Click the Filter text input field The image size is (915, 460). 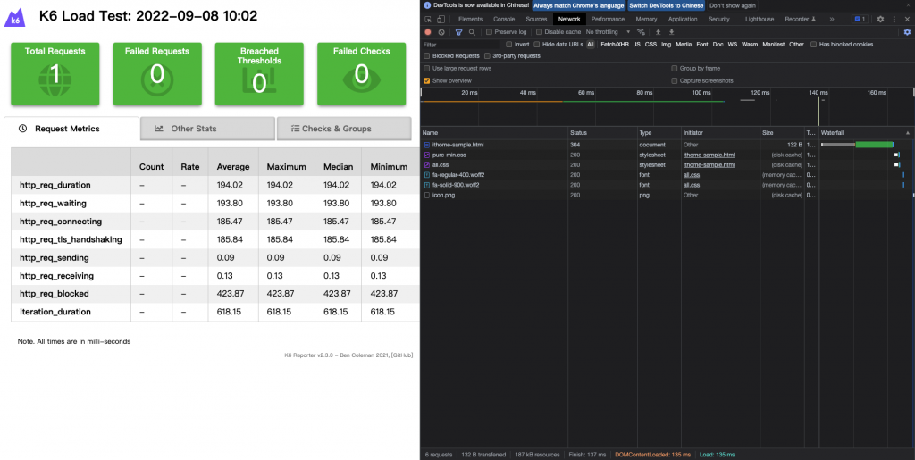(x=461, y=45)
